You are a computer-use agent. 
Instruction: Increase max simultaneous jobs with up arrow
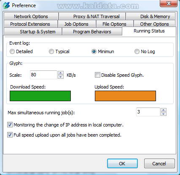(x=164, y=110)
